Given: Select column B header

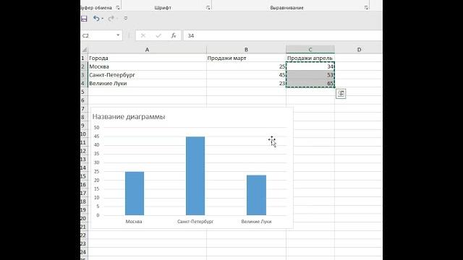Looking at the screenshot, I should [246, 50].
